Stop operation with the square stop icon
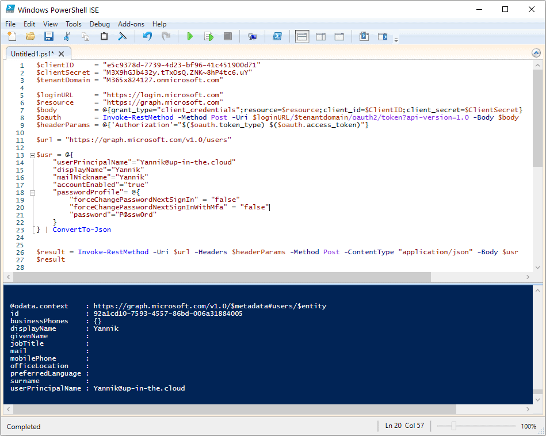Image resolution: width=546 pixels, height=436 pixels. 228,36
